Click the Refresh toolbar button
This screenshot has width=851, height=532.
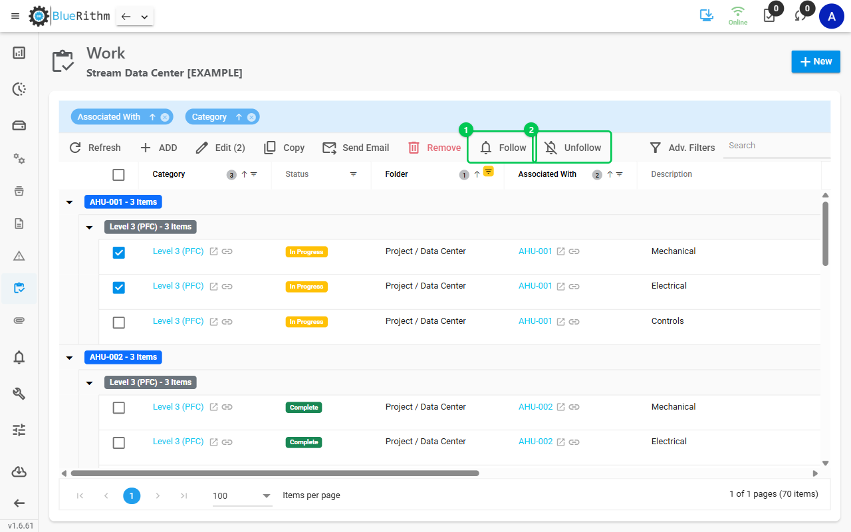coord(95,148)
